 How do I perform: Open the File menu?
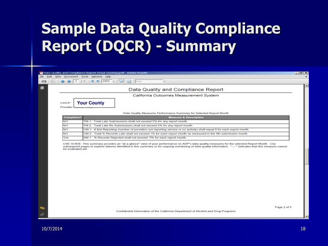[x=41, y=77]
